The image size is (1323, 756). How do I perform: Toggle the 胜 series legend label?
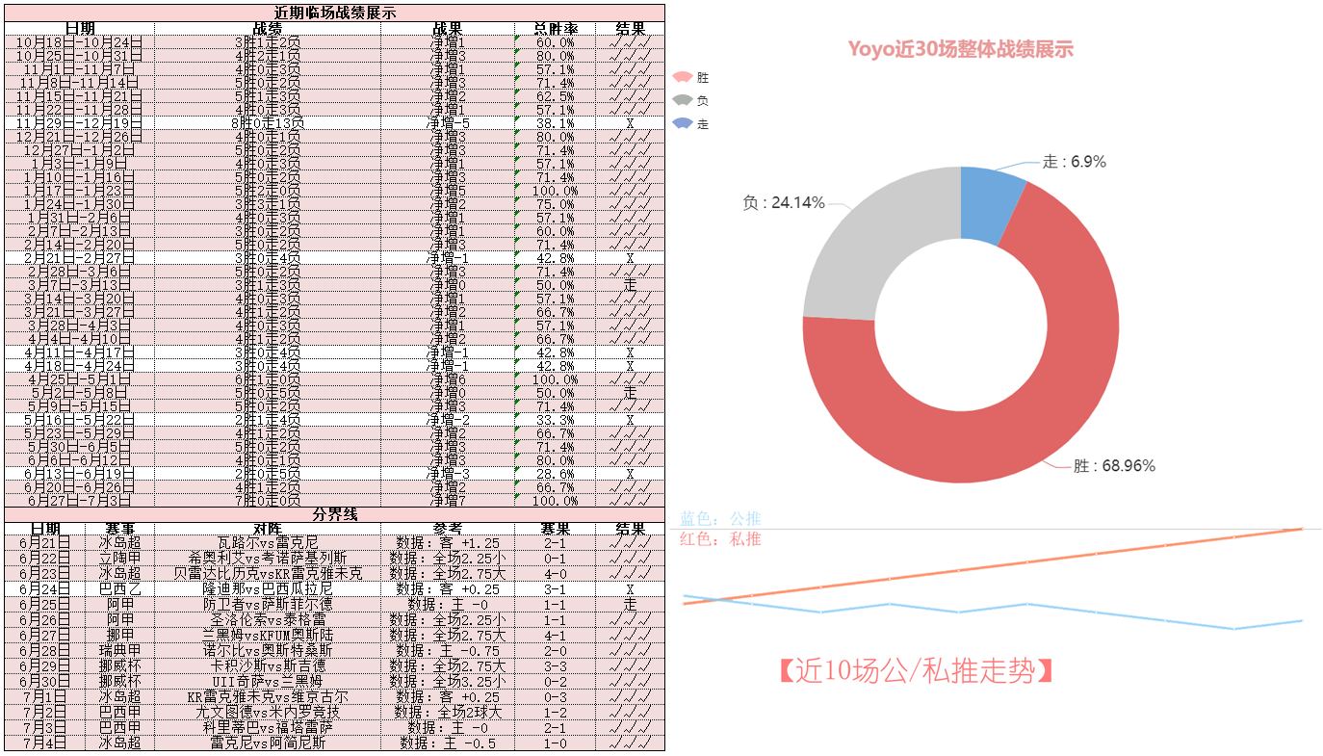(703, 77)
